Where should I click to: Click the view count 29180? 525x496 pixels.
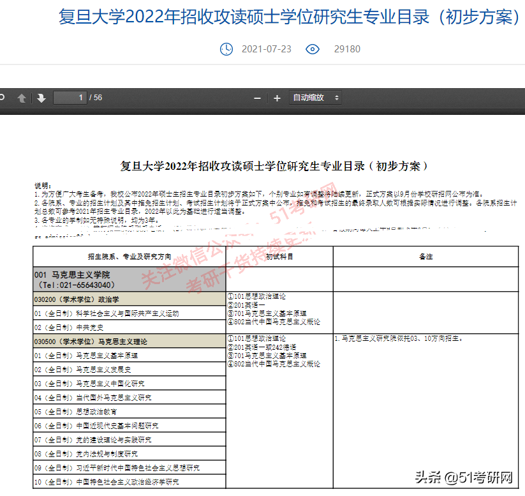[347, 49]
